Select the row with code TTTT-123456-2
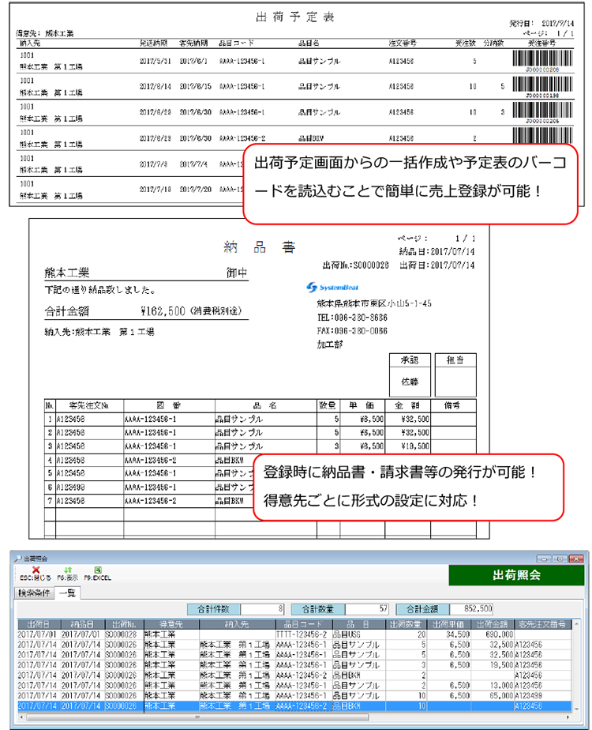This screenshot has height=730, width=592. [x=294, y=634]
